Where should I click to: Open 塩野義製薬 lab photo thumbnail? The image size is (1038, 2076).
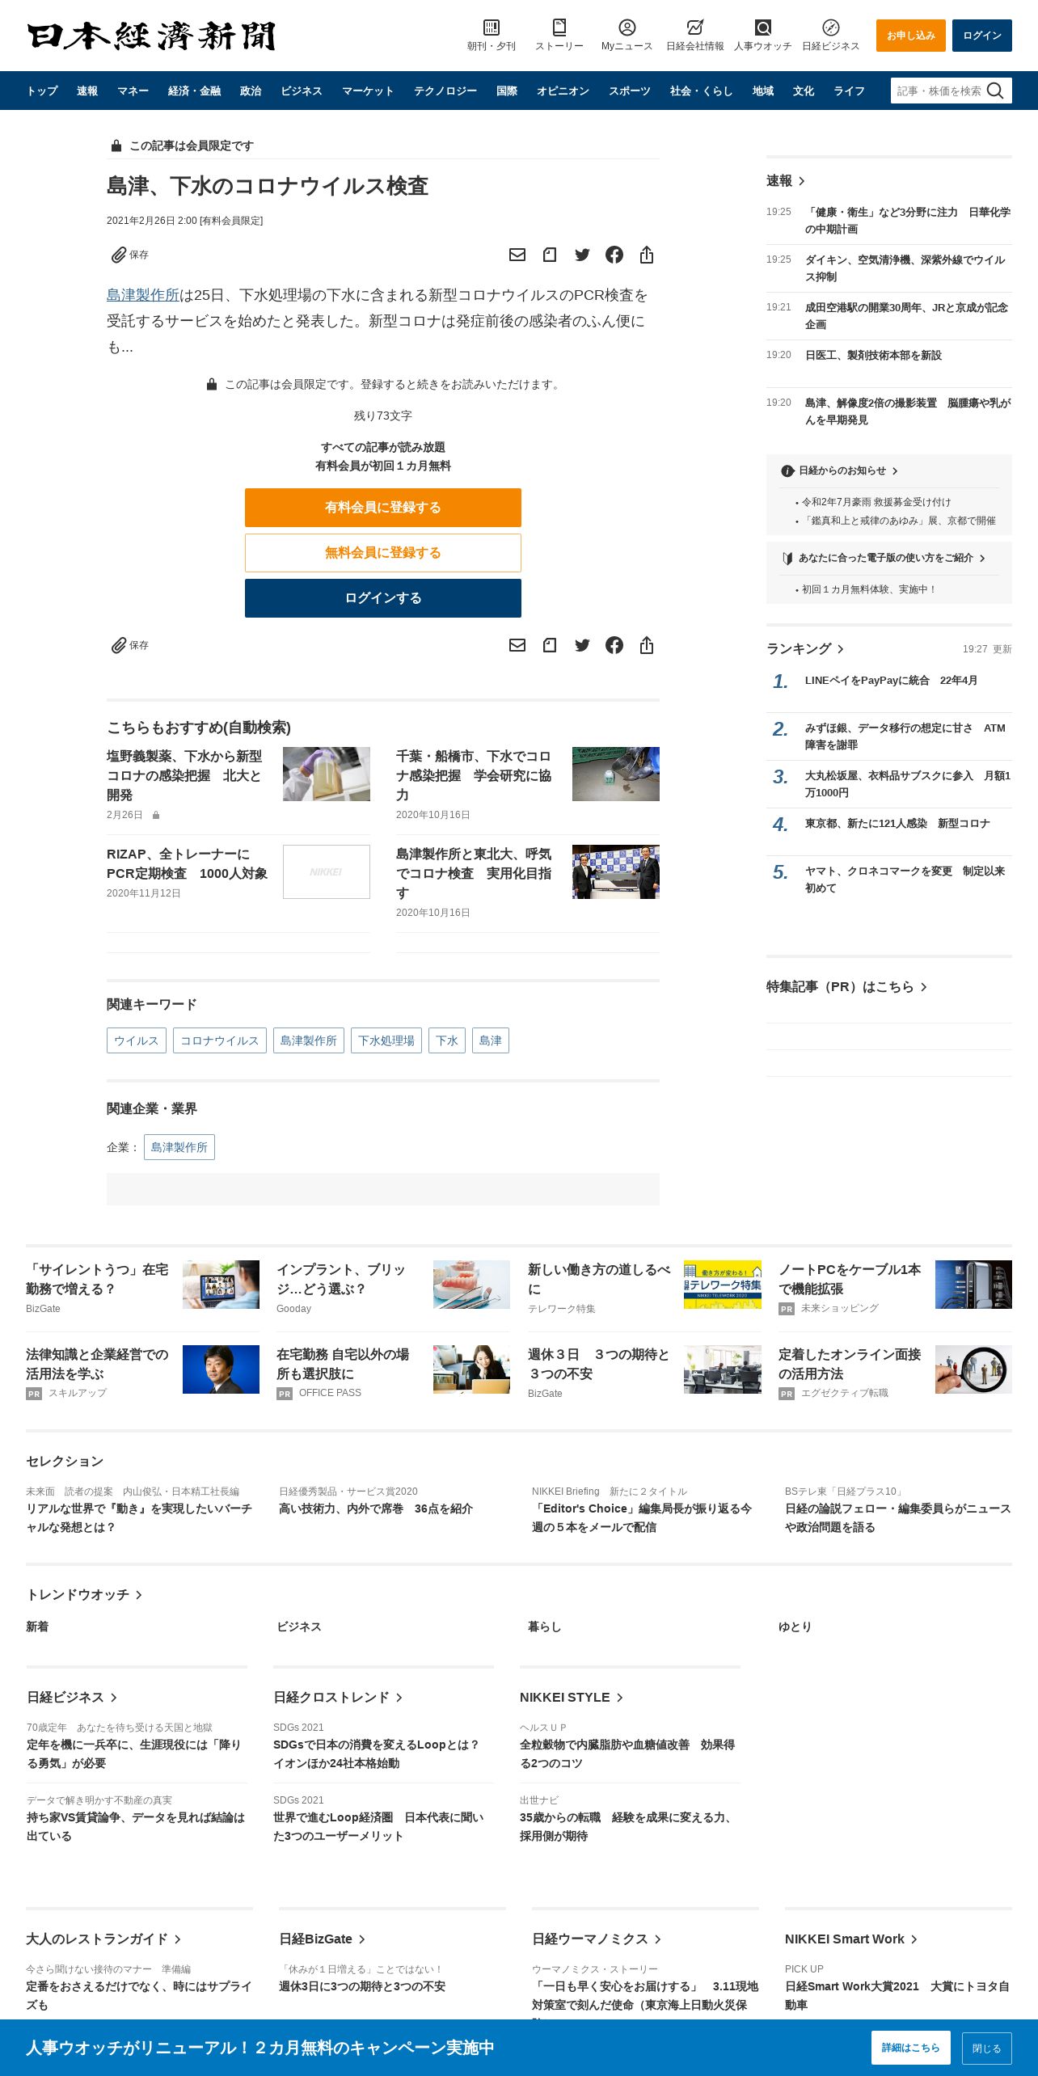click(327, 774)
